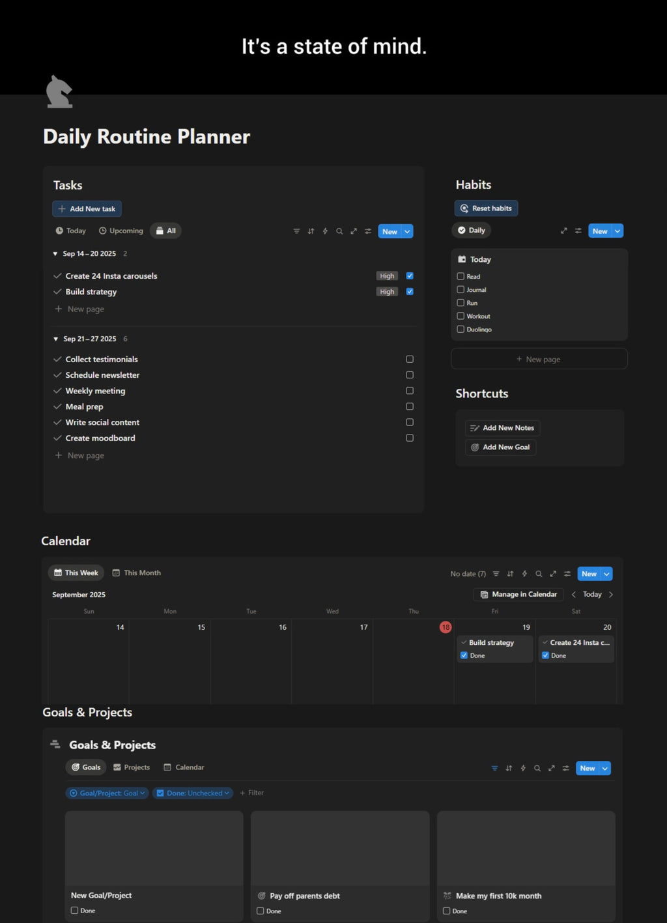Switch to the Projects tab in Goals & Projects
Image resolution: width=667 pixels, height=923 pixels.
pyautogui.click(x=132, y=767)
